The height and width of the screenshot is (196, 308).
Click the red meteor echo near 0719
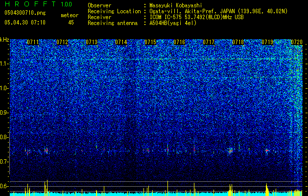pos(267,150)
